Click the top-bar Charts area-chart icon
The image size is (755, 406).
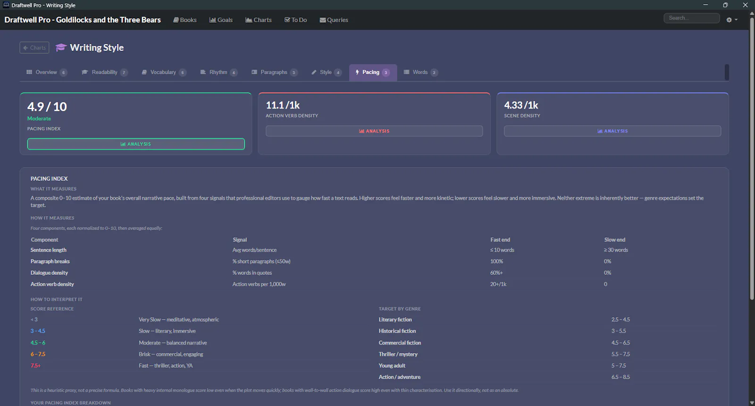(x=249, y=20)
